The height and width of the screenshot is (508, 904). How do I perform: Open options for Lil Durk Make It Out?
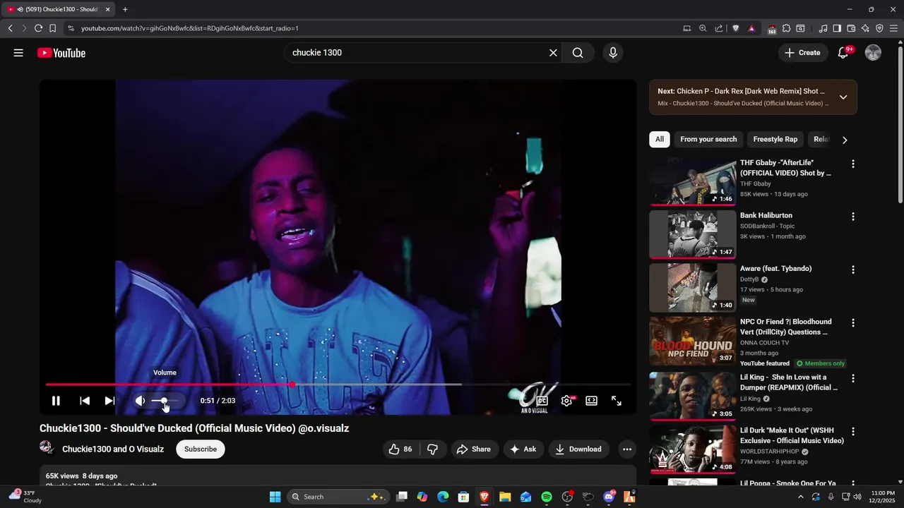coord(853,431)
